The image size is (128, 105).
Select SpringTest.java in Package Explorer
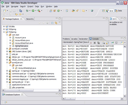click(x=22, y=46)
